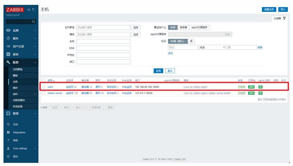Click the IP地址 input field
This screenshot has height=166, width=293.
pos(103,55)
